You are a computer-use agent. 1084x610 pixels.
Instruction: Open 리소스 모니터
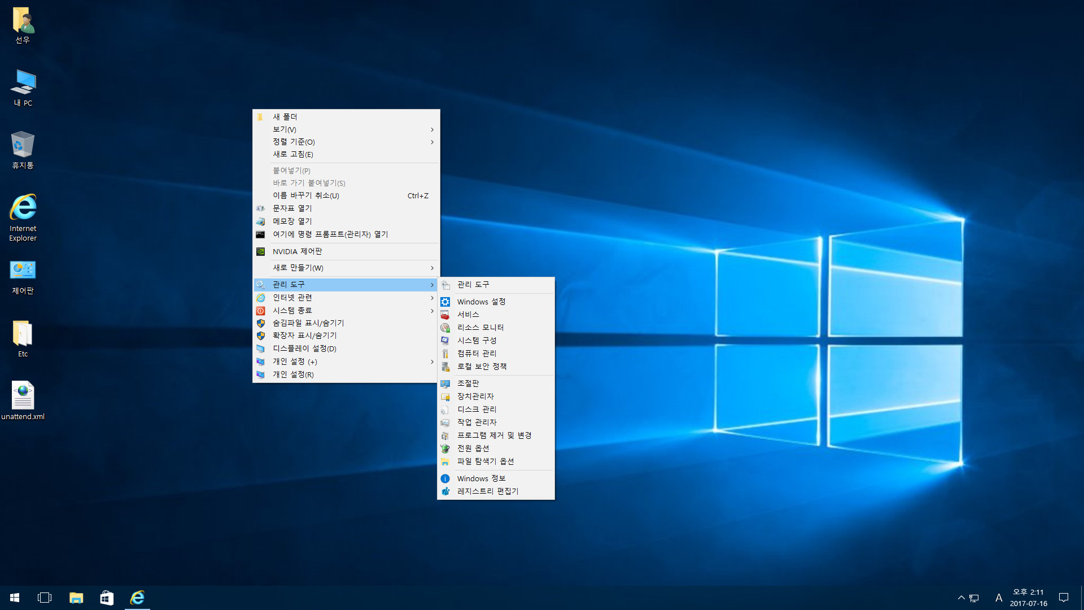pos(496,328)
